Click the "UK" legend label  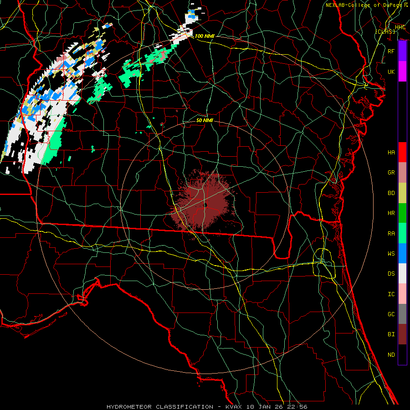tap(391, 72)
